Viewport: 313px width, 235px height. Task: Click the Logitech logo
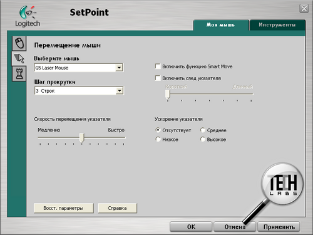click(x=28, y=16)
